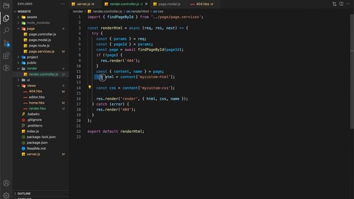Click the renderHtml breadcrumb symbol

[x=140, y=11]
